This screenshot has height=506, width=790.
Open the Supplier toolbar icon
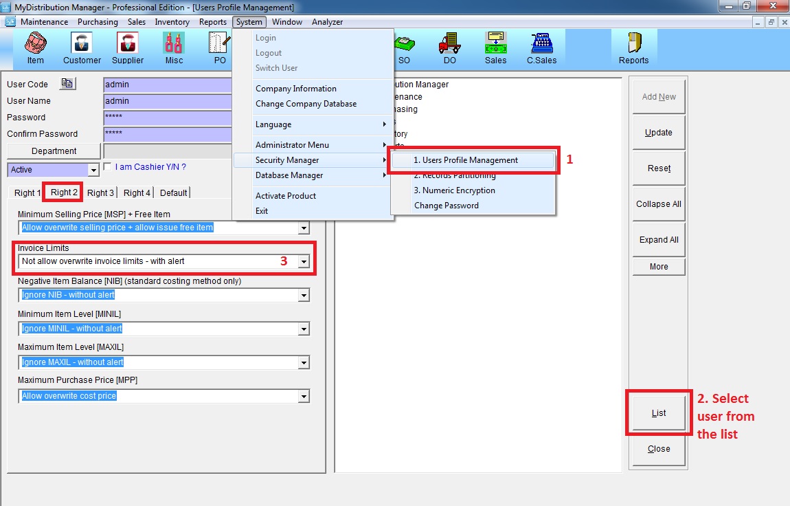(128, 48)
